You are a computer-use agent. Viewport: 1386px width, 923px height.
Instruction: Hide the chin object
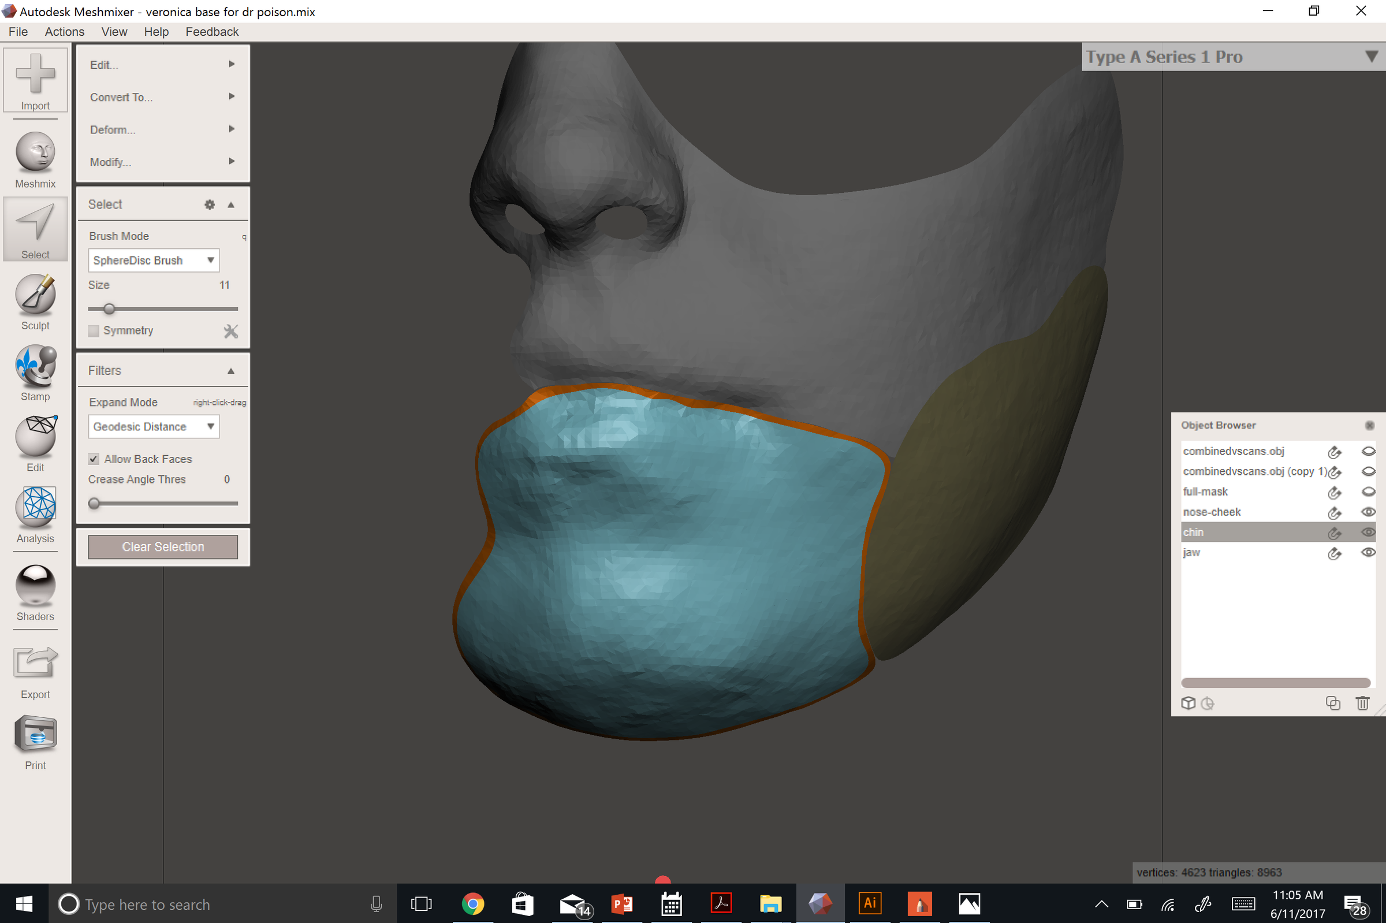[x=1369, y=531]
